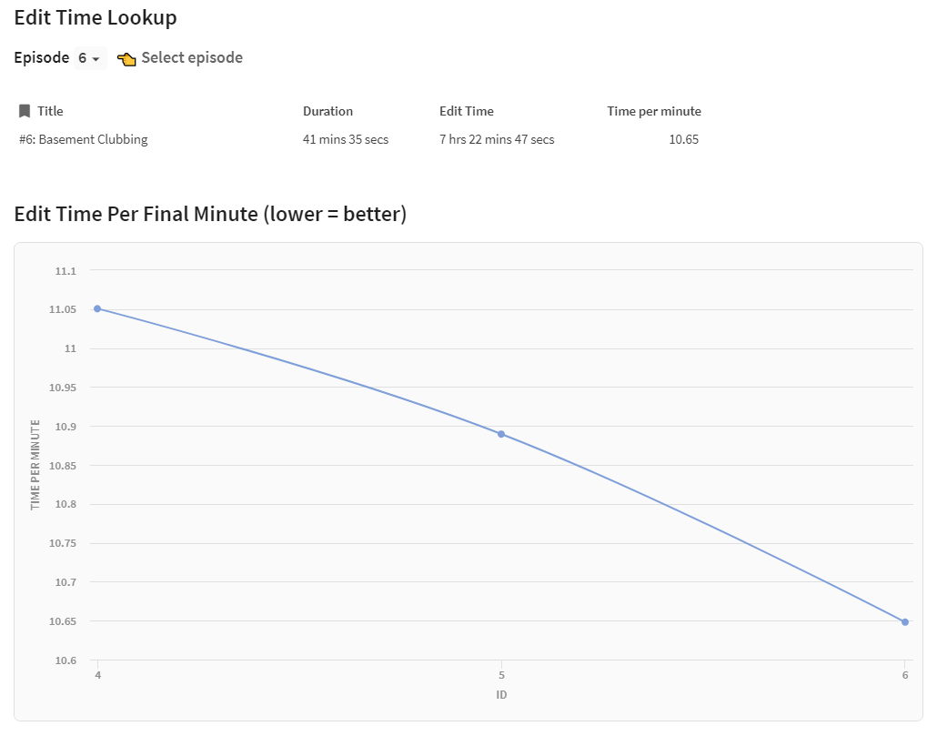Click the chart data point for ID 5
This screenshot has height=736, width=937.
(501, 434)
